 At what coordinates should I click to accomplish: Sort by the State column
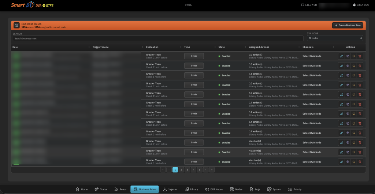[x=245, y=47]
